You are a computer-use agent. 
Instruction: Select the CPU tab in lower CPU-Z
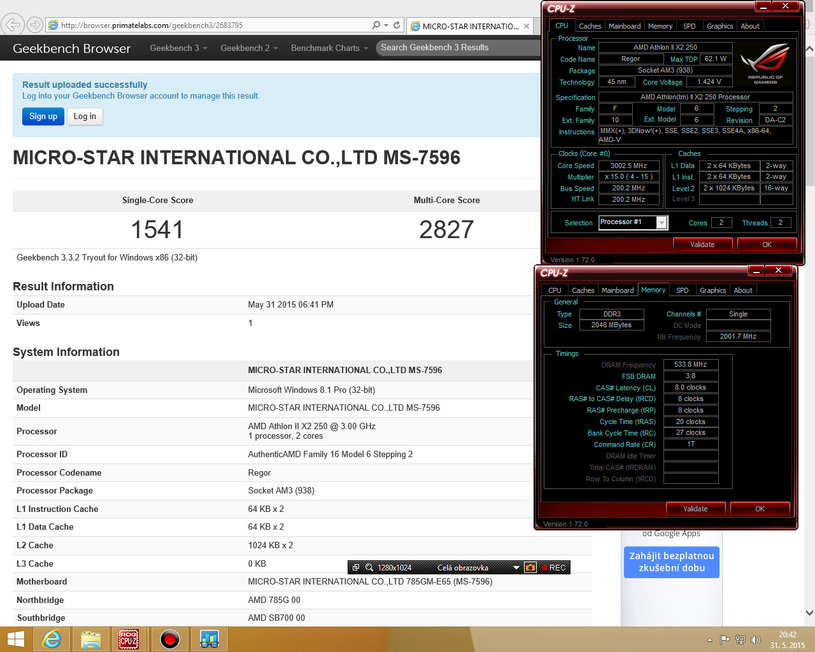(x=555, y=290)
